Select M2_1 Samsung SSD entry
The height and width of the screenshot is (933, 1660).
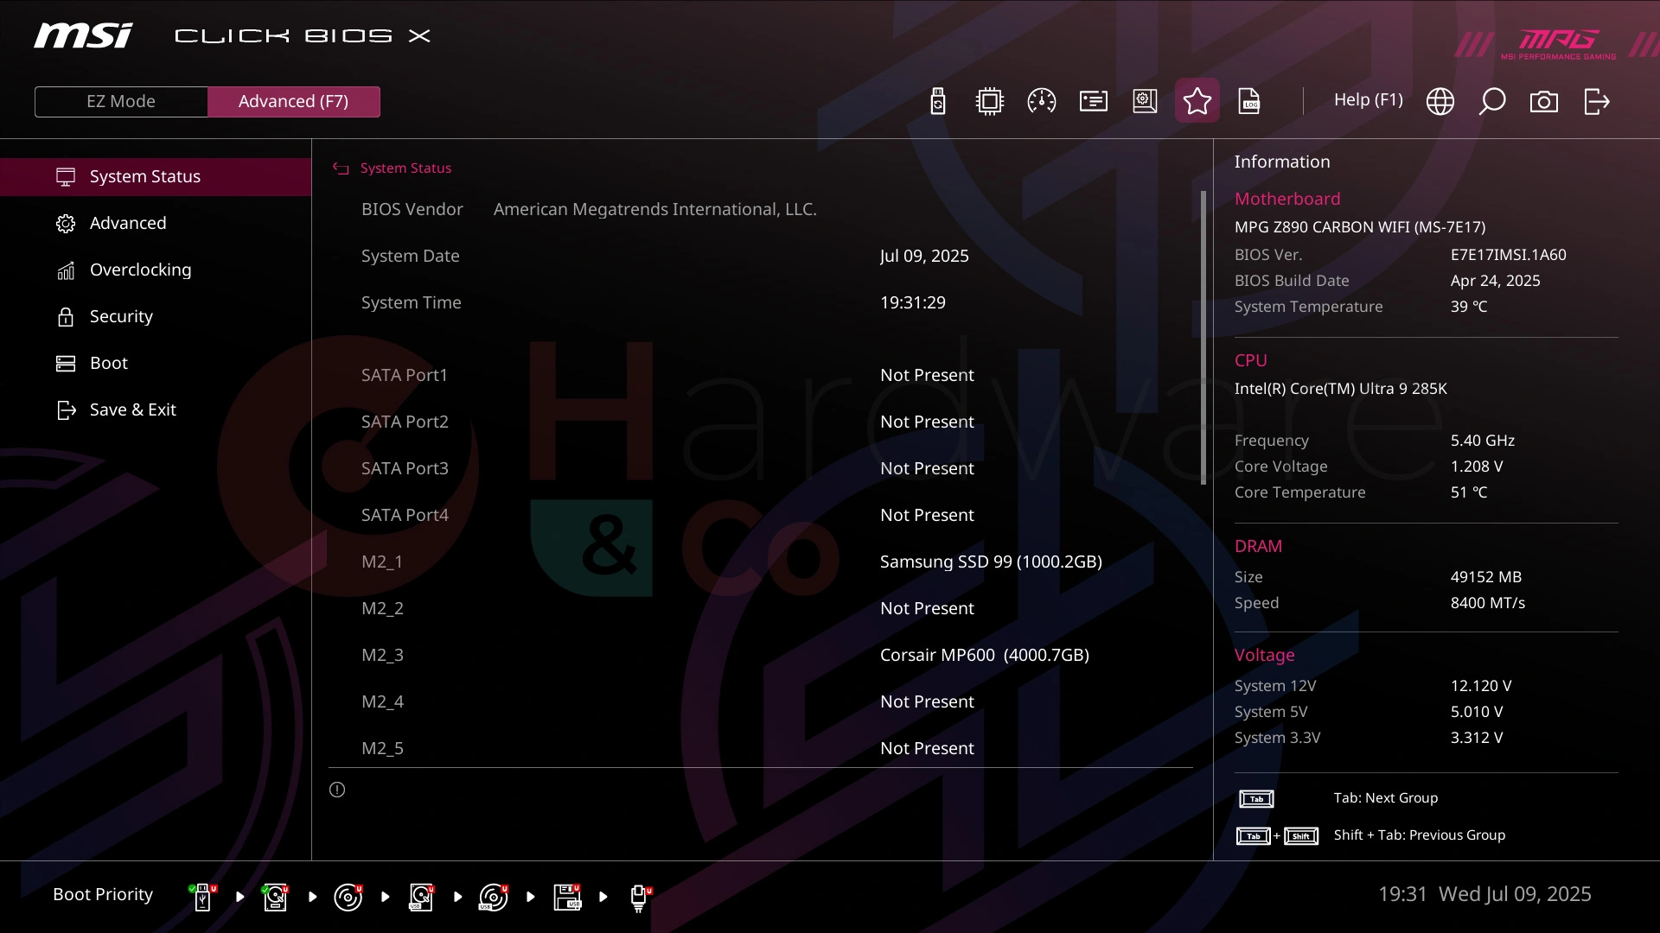(x=761, y=562)
